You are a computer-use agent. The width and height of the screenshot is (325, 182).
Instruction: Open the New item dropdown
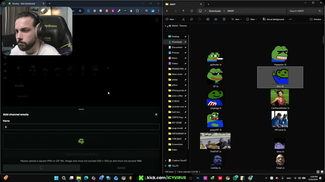click(171, 19)
